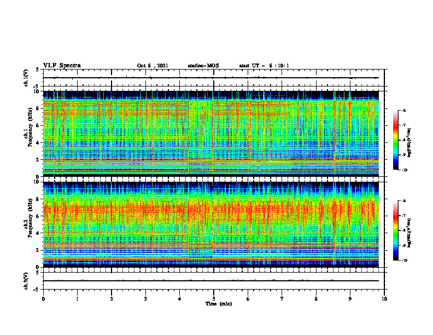Click the "-6" label on ch.2 color scale
This screenshot has width=433, height=335.
point(403,201)
